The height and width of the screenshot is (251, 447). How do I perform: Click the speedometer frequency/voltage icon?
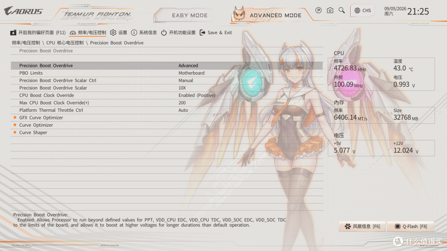(73, 33)
